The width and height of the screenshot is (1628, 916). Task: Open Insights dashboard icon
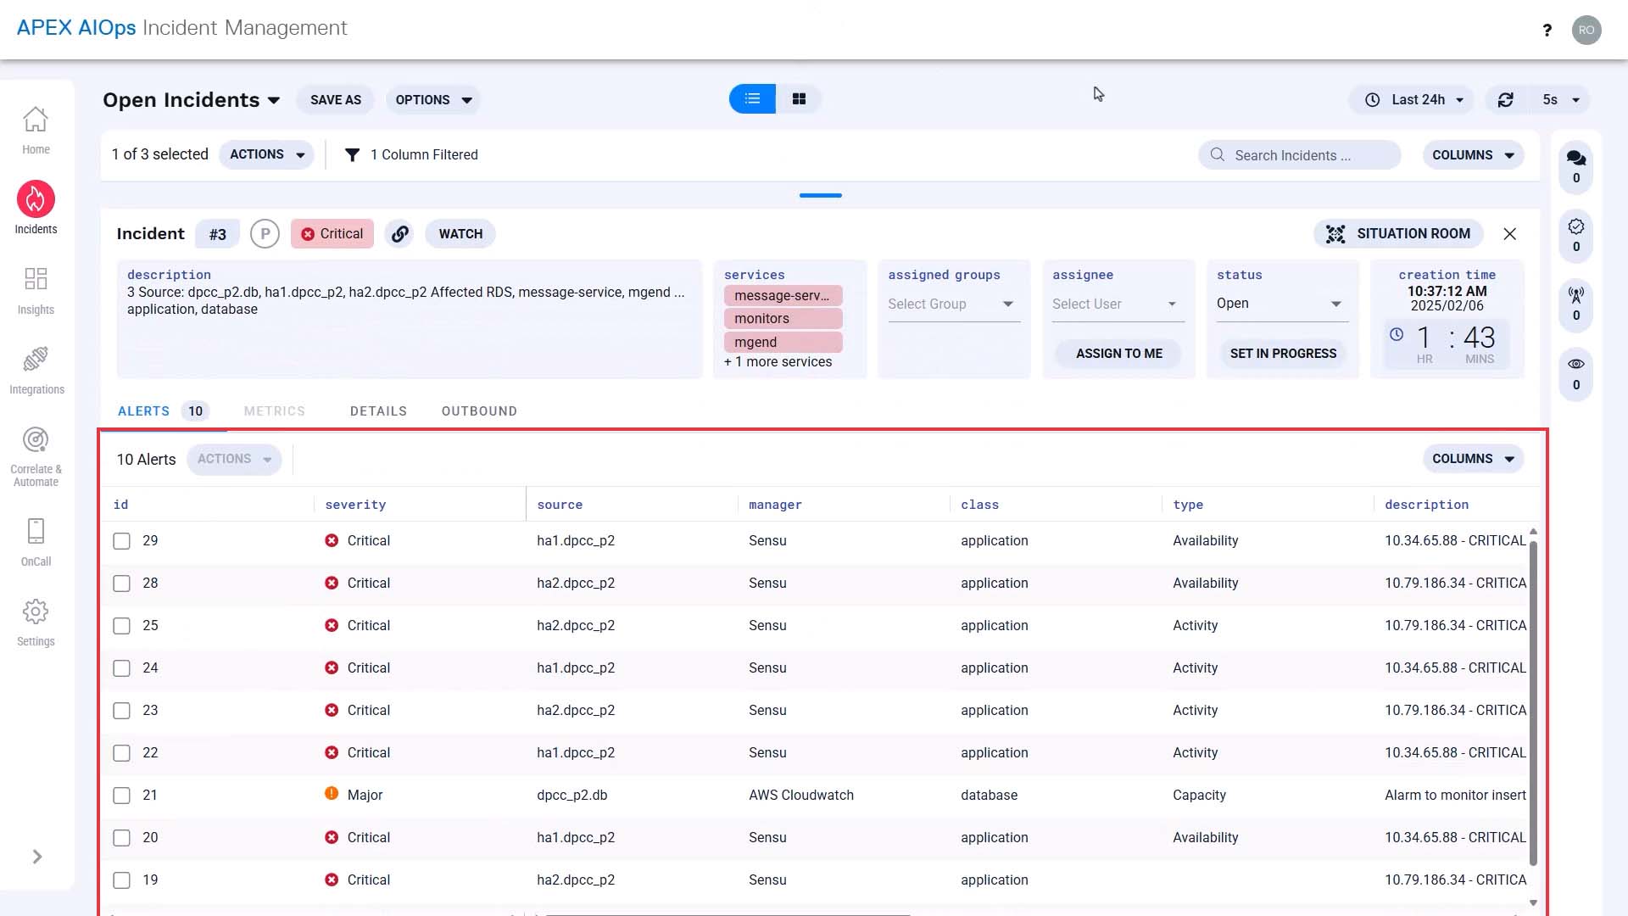point(36,279)
